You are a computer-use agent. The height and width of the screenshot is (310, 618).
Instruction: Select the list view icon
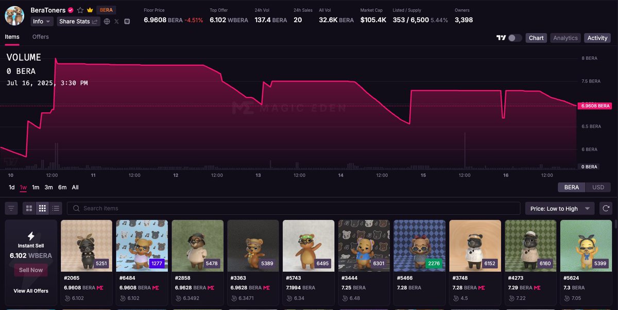point(56,209)
